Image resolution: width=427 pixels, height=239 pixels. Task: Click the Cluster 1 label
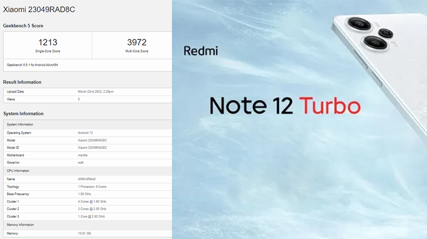(13, 202)
